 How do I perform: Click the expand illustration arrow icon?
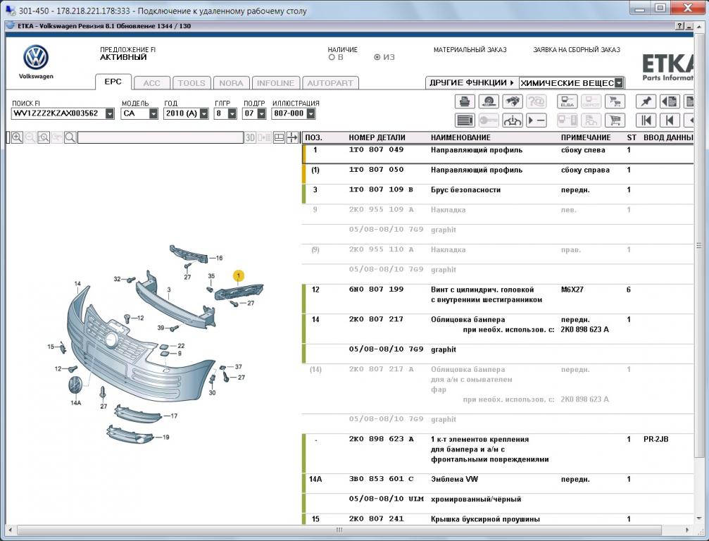point(293,137)
